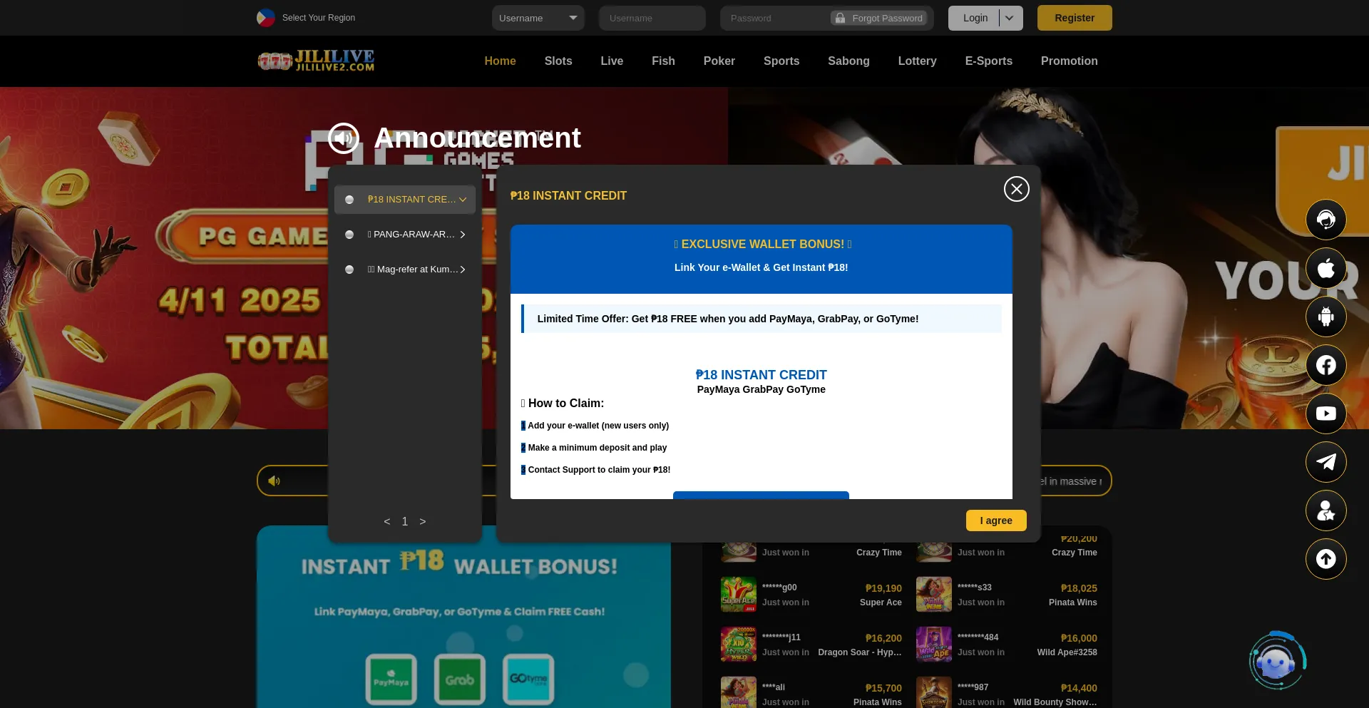Open the customer service chat icon
1369x708 pixels.
(1325, 220)
